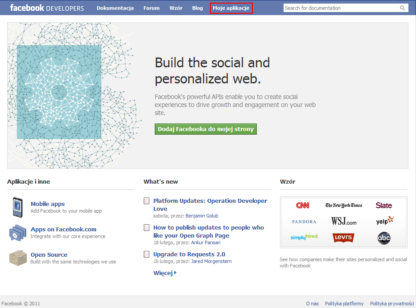Click the Apps on Facebook.com gear icon
The image size is (416, 308).
click(18, 233)
